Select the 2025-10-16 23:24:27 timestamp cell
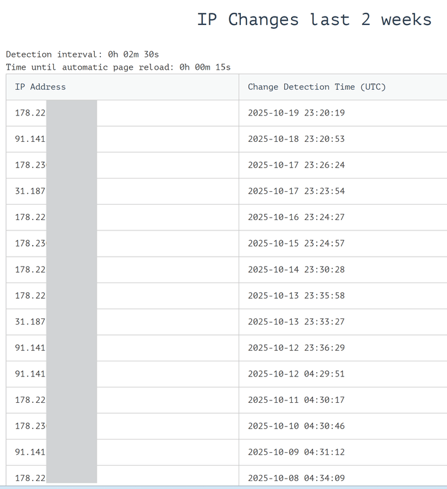The height and width of the screenshot is (489, 447). pyautogui.click(x=296, y=218)
